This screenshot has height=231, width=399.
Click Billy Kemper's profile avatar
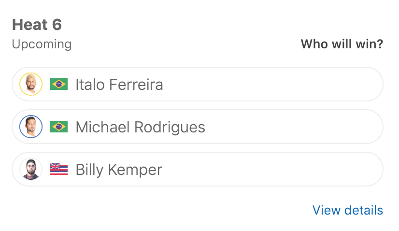(31, 170)
